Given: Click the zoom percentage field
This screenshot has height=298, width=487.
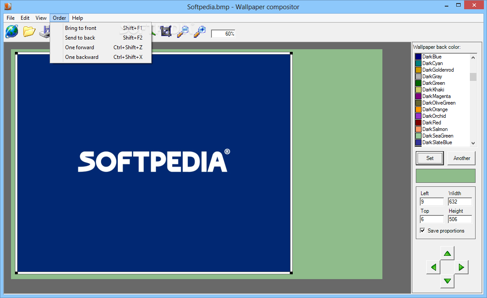Looking at the screenshot, I should 223,33.
